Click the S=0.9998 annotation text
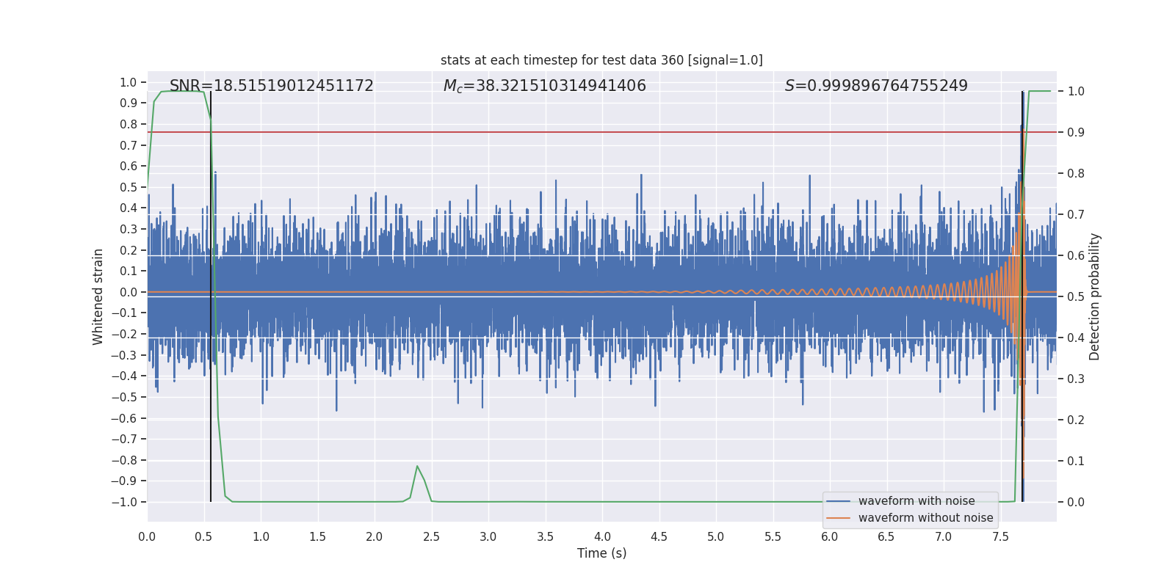1175x587 pixels. [x=876, y=86]
